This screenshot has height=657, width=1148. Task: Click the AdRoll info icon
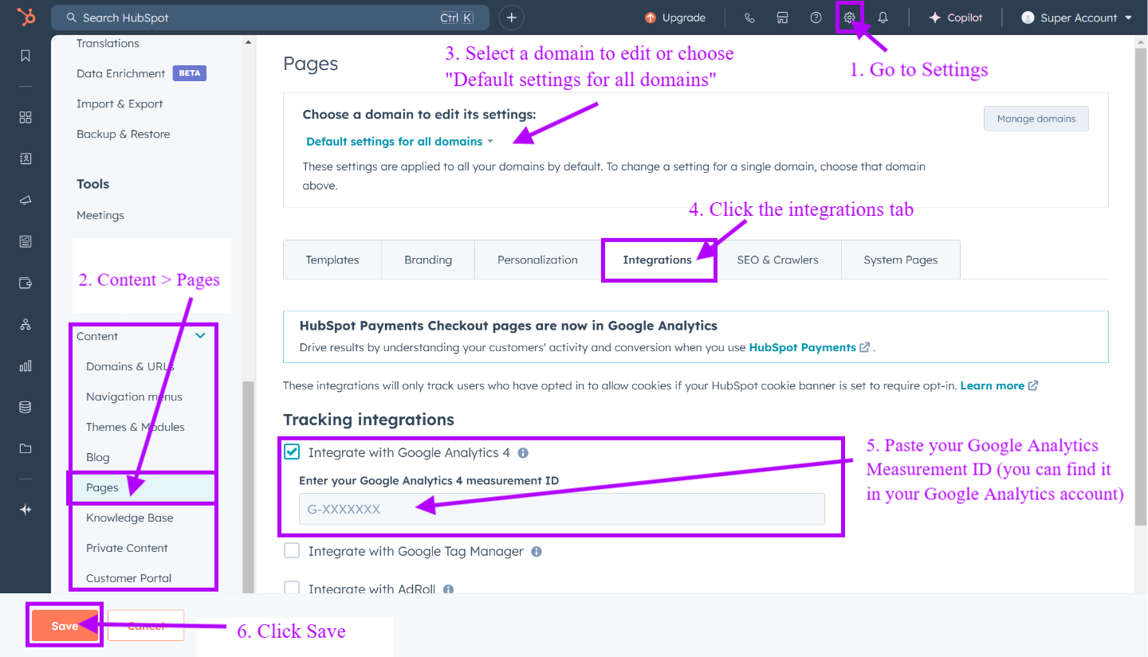(448, 589)
